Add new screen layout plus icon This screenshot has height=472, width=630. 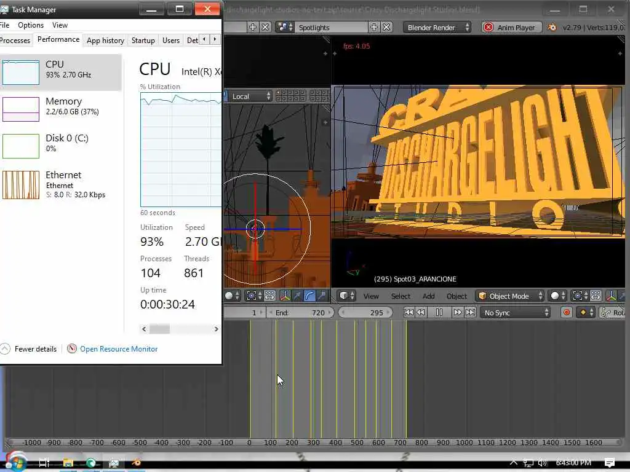click(x=253, y=27)
